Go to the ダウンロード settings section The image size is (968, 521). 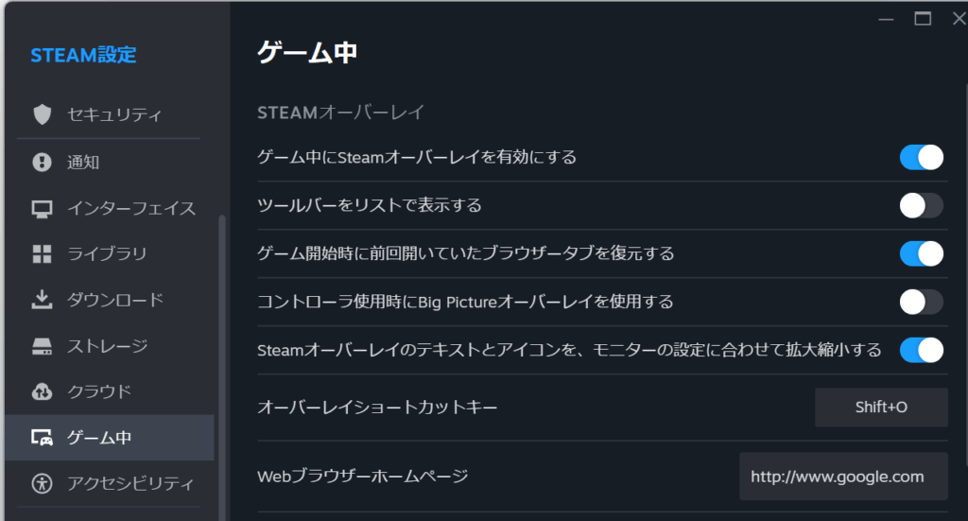[x=114, y=300]
